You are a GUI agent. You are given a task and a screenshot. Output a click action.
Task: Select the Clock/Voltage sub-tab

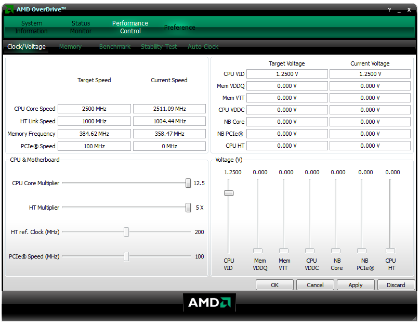click(26, 47)
